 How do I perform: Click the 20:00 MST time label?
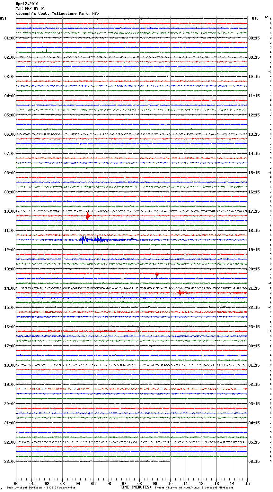pyautogui.click(x=10, y=404)
